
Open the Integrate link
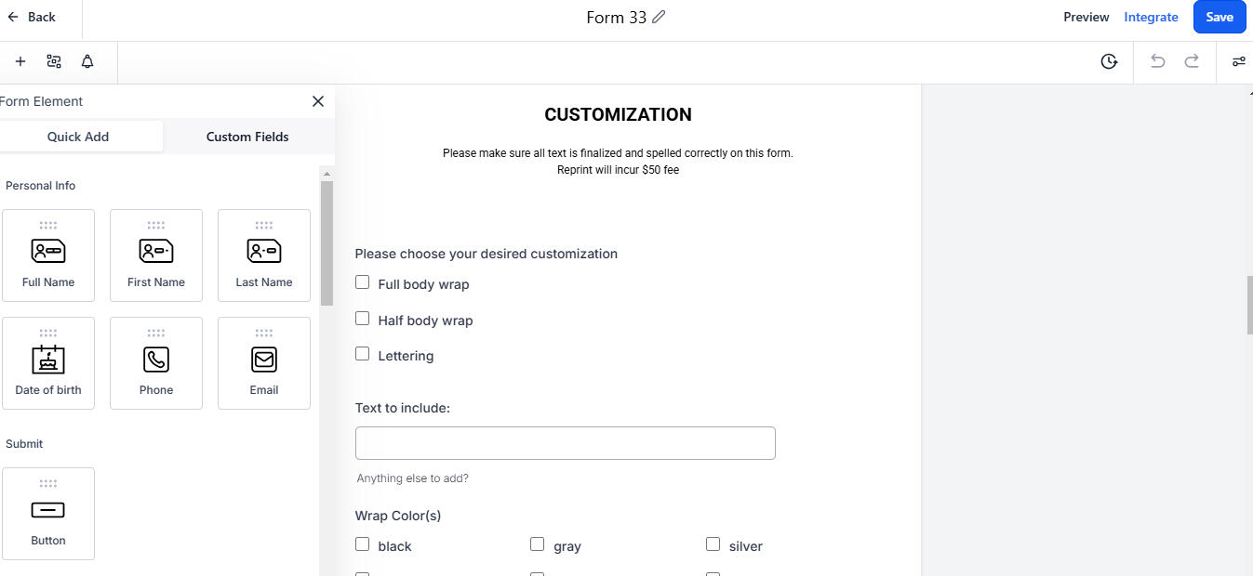1151,17
